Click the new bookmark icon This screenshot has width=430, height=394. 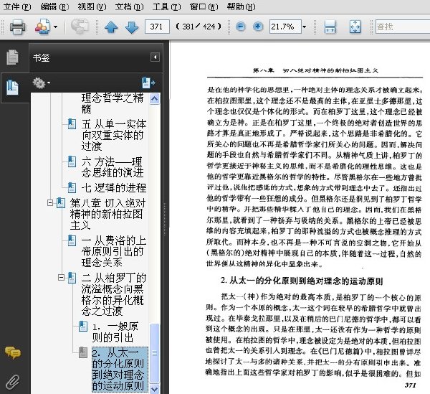148,83
